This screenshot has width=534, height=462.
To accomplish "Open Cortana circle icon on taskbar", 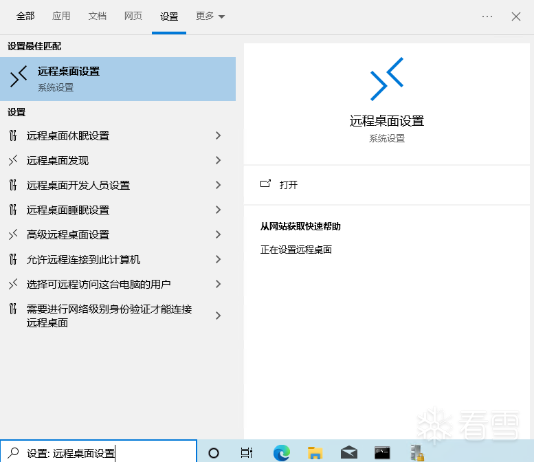I will [214, 453].
